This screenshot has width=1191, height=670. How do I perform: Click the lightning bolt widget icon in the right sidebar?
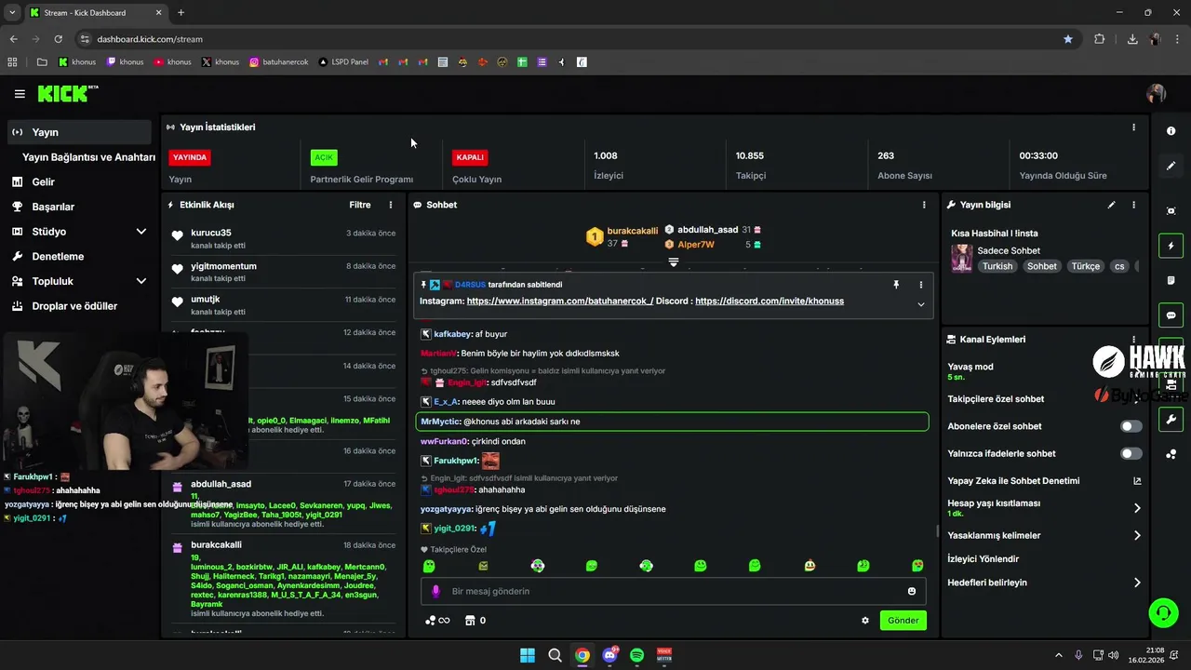click(x=1171, y=246)
